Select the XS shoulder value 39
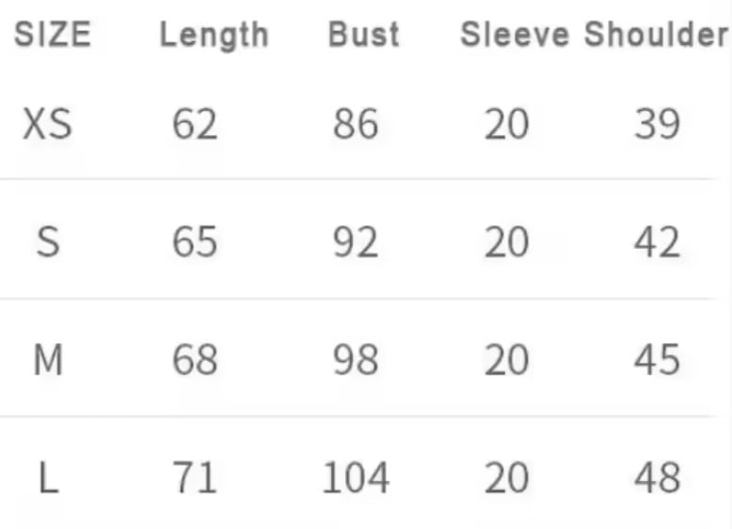 657,124
